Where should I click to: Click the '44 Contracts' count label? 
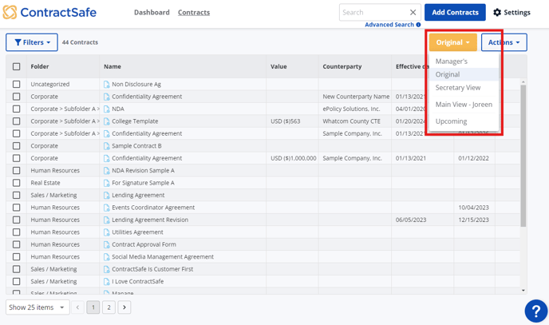[80, 42]
